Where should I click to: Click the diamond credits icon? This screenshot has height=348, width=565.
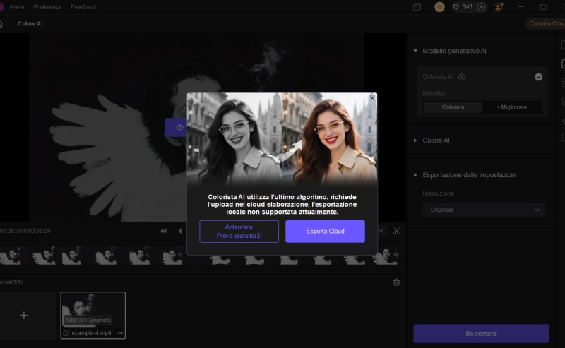tap(456, 7)
